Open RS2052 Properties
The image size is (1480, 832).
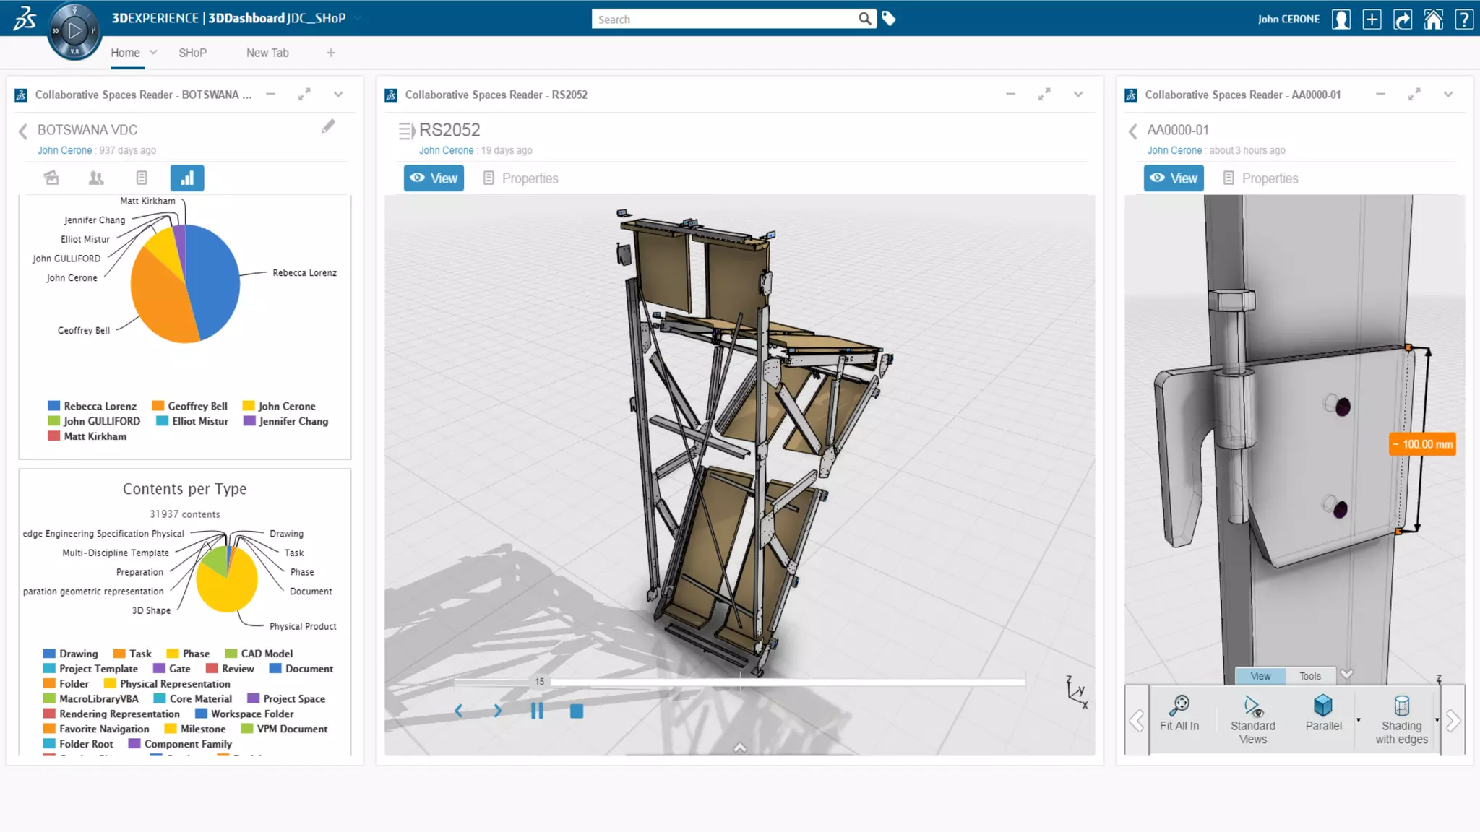(520, 178)
